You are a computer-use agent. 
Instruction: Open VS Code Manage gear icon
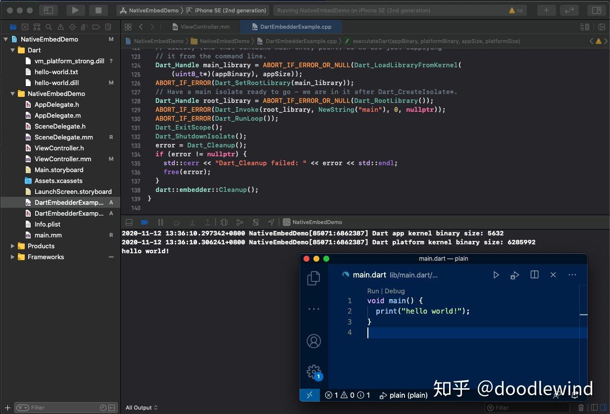pyautogui.click(x=313, y=372)
